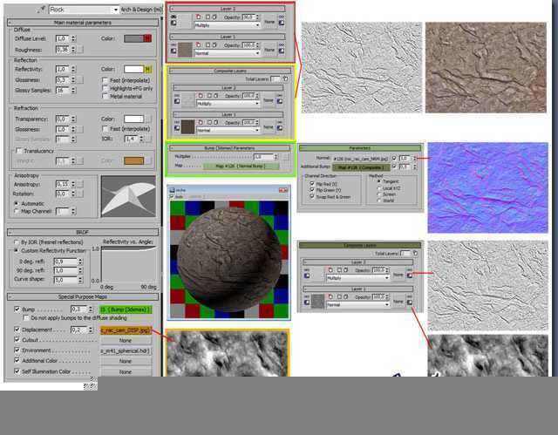Image resolution: width=558 pixels, height=435 pixels.
Task: Open Normal blend dropdown in yellow-outlined panel
Action: pyautogui.click(x=228, y=130)
